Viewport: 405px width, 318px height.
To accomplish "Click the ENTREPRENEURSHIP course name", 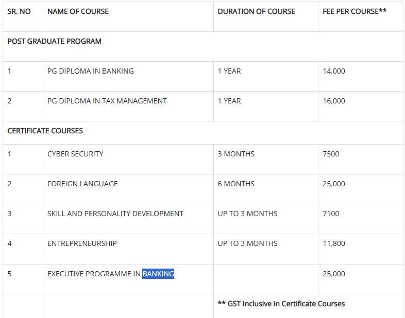I will [x=82, y=243].
